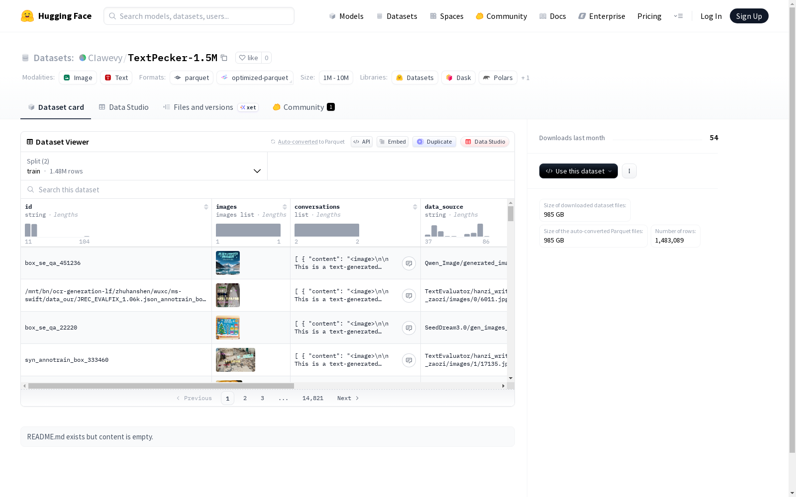Go to page 3 of results
The width and height of the screenshot is (796, 497).
click(x=262, y=398)
